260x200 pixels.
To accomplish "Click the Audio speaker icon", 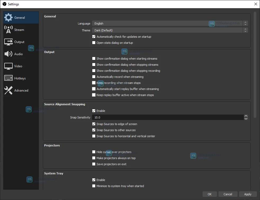I will [8, 54].
